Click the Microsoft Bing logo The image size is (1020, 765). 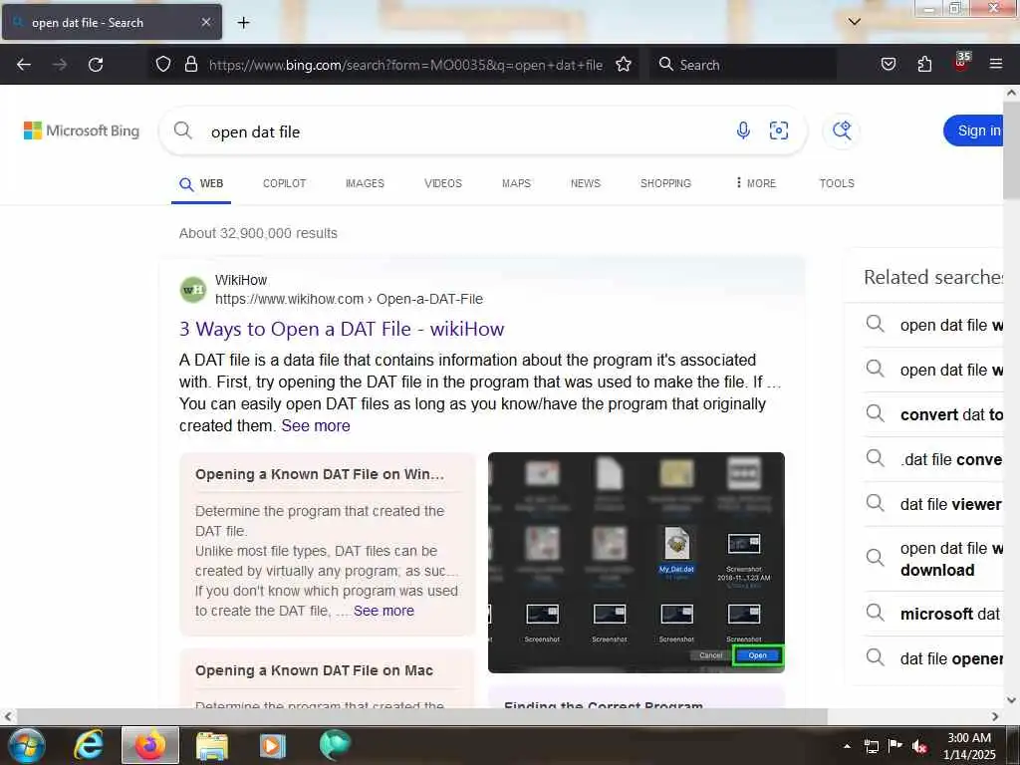(82, 130)
